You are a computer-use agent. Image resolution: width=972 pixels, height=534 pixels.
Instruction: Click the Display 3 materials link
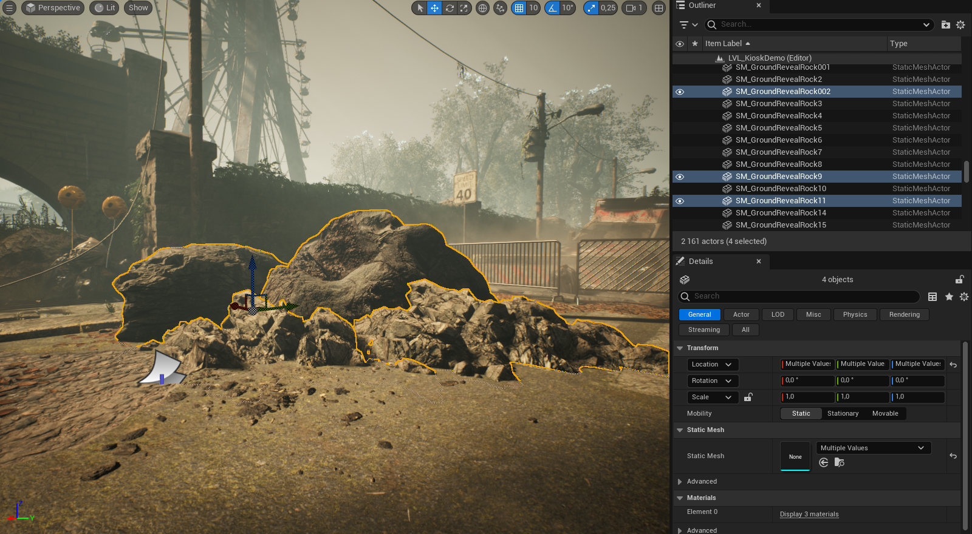[809, 514]
